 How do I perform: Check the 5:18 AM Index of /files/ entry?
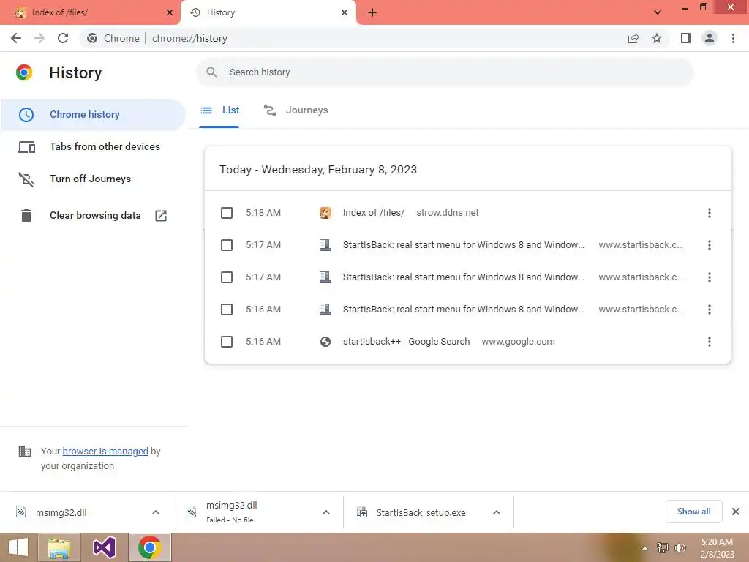pyautogui.click(x=227, y=213)
